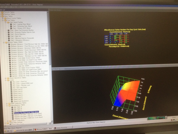Open Fuel - End of Injection table
178x134 pixels.
pyautogui.click(x=18, y=34)
